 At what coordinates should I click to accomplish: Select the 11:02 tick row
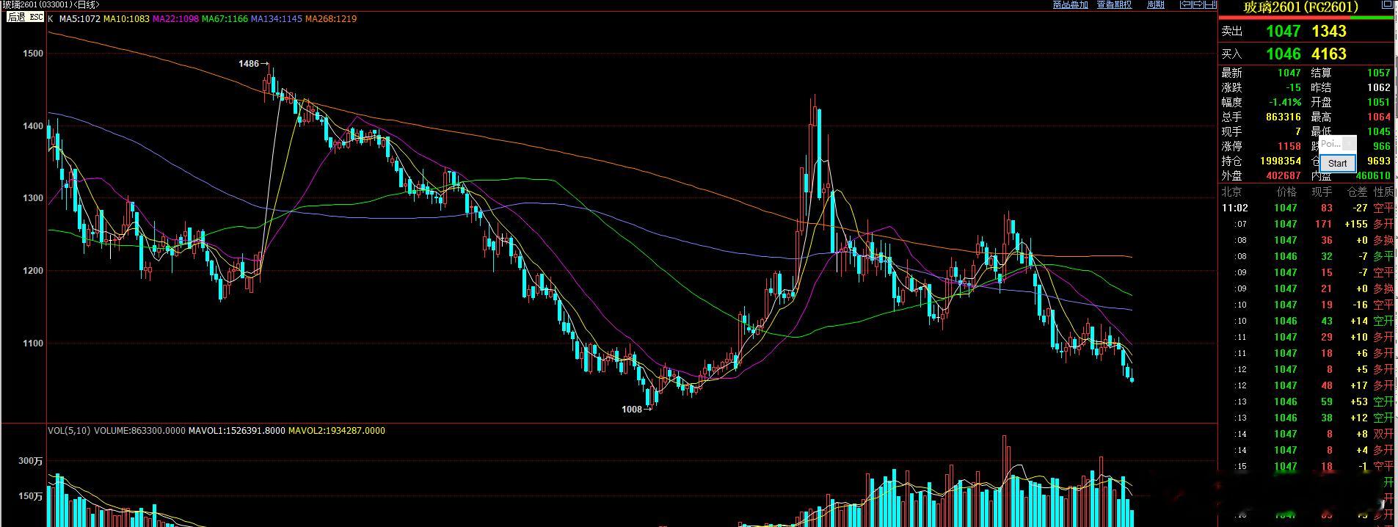coord(1307,208)
